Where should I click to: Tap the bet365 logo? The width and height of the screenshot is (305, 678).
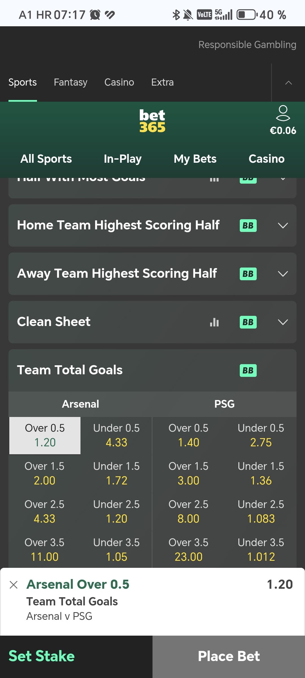(x=152, y=121)
